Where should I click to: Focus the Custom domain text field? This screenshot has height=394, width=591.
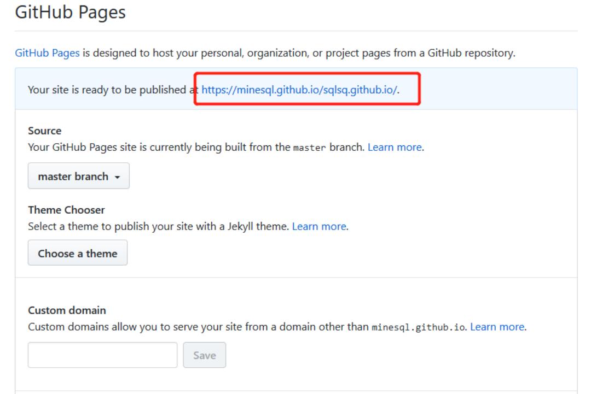coord(103,355)
